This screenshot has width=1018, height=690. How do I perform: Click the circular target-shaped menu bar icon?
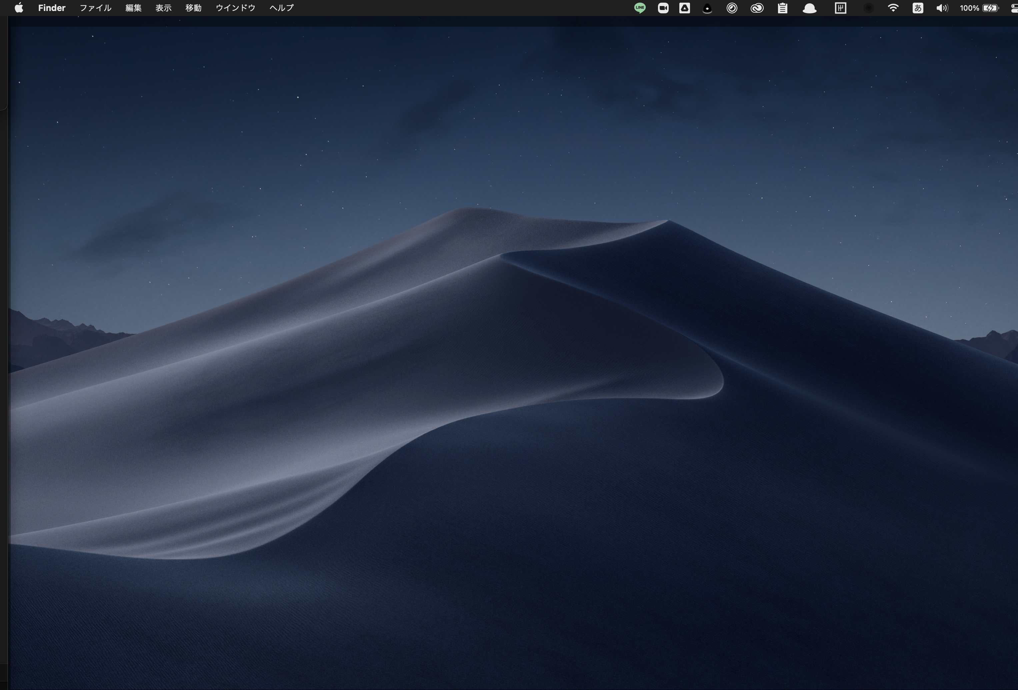pos(732,8)
